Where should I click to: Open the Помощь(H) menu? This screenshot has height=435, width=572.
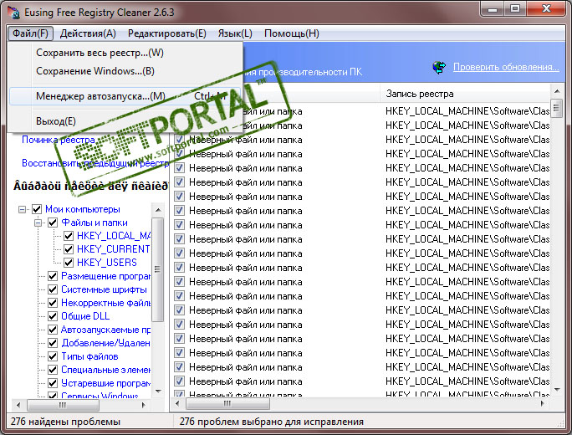292,33
